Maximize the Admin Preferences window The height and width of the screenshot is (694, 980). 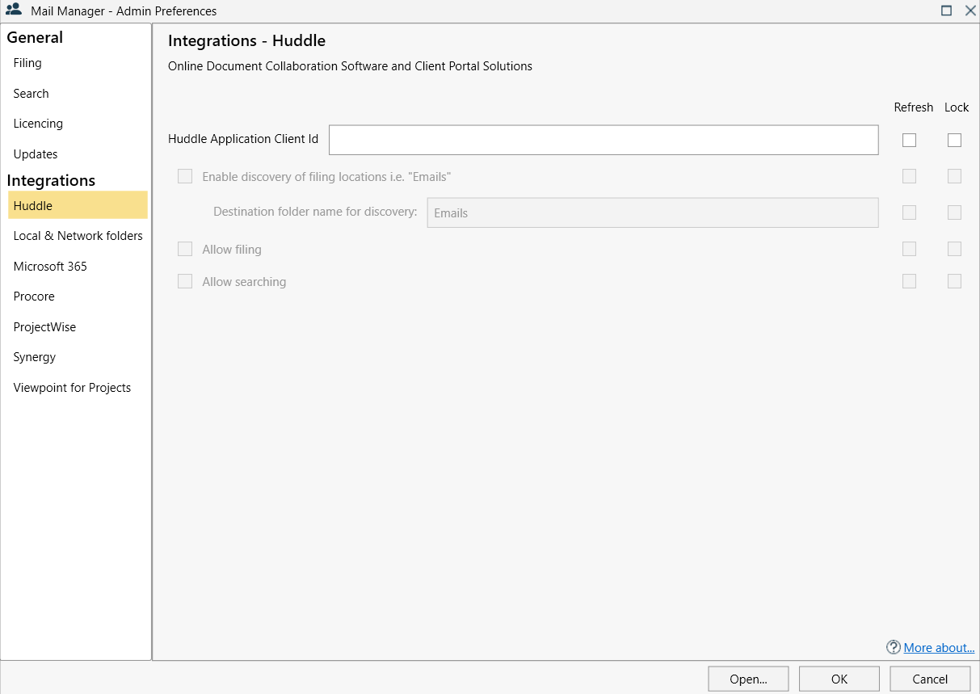[x=946, y=11]
